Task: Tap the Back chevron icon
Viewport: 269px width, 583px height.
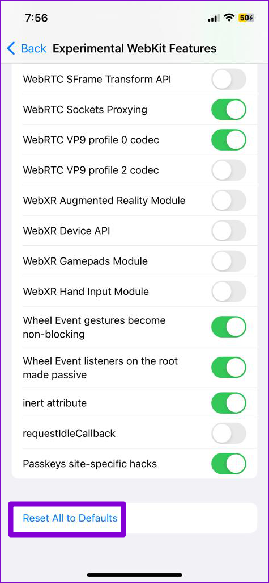Action: tap(11, 48)
